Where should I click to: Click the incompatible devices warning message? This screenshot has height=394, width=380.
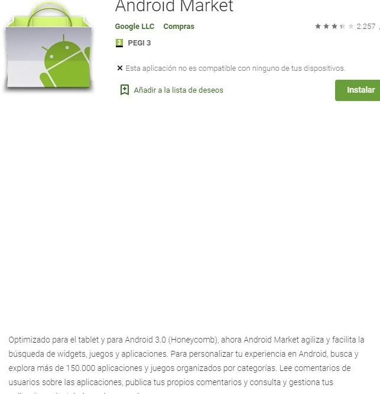coord(235,68)
